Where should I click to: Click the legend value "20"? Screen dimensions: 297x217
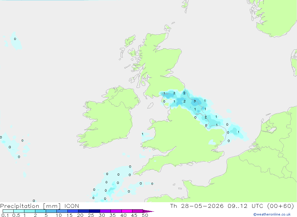pos(80,215)
